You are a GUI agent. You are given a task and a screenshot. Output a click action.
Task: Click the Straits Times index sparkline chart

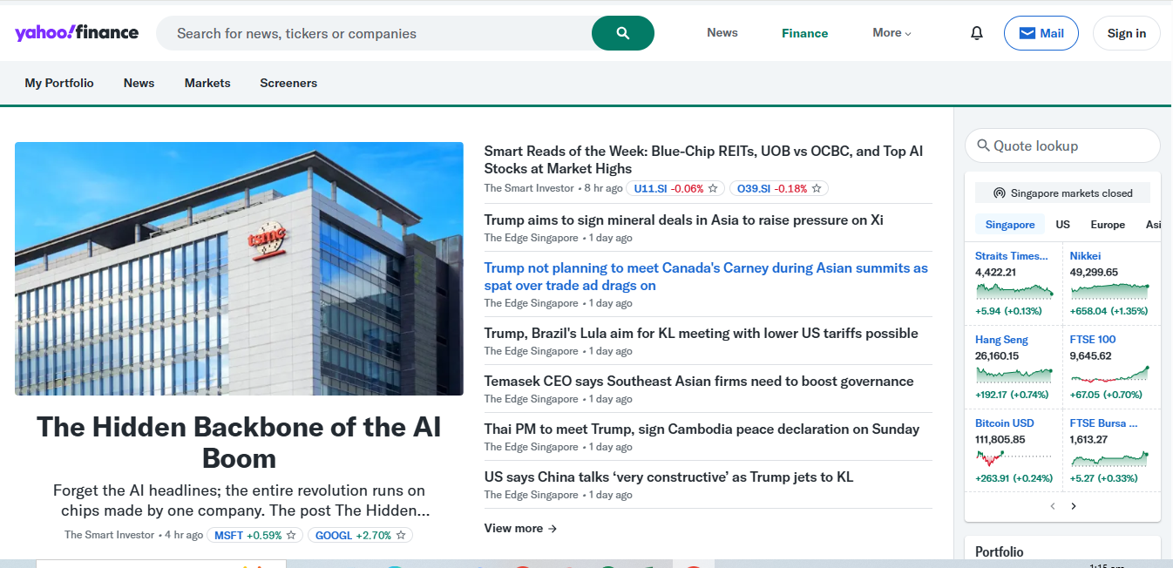(x=1014, y=290)
